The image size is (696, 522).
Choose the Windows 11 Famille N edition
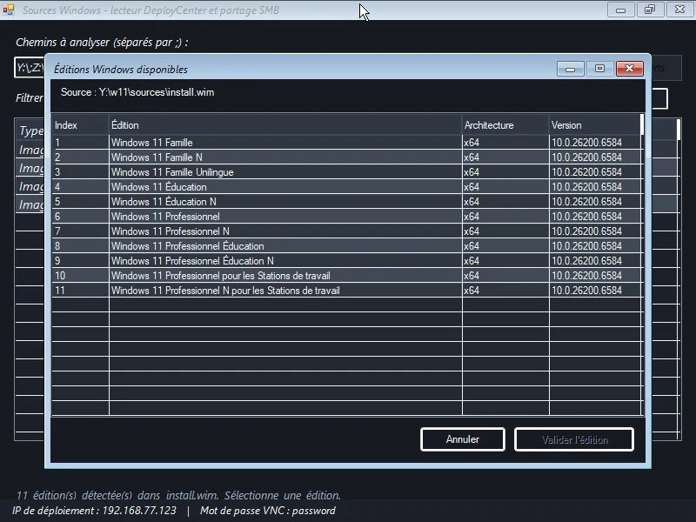pyautogui.click(x=346, y=157)
